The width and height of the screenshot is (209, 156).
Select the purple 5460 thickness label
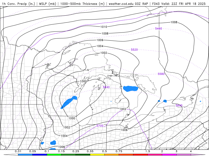click(x=159, y=29)
